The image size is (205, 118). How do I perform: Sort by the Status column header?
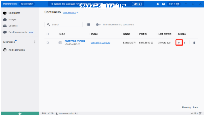127,34
